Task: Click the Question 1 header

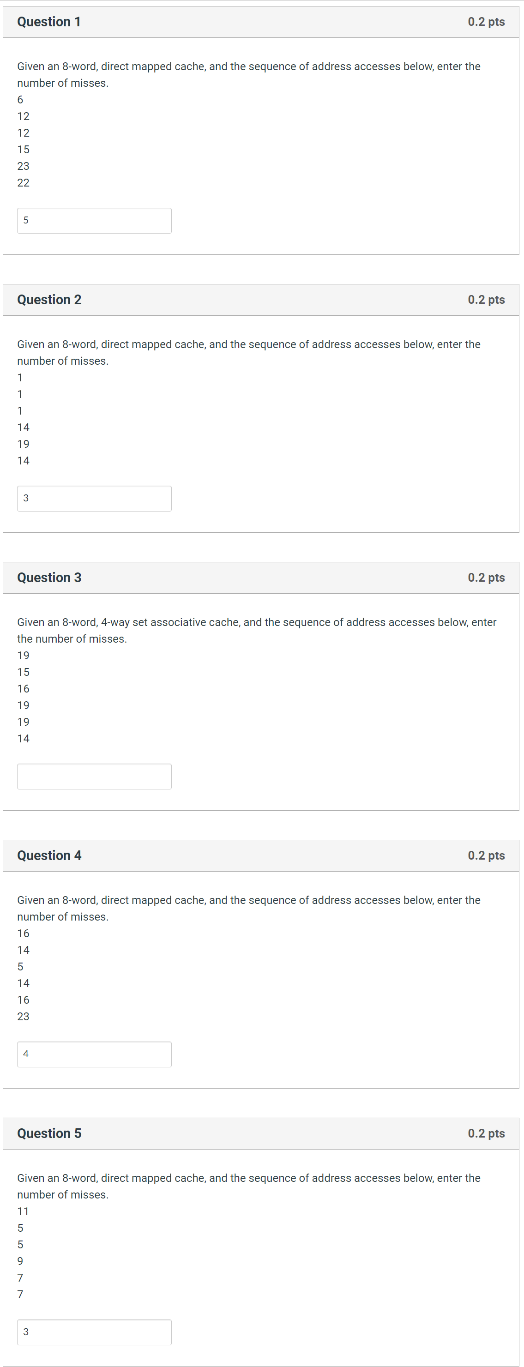Action: pyautogui.click(x=49, y=22)
